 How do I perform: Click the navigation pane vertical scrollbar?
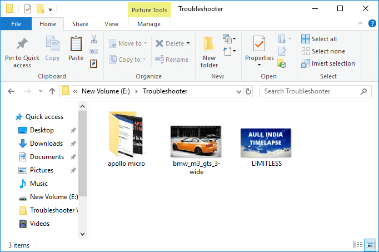click(83, 167)
